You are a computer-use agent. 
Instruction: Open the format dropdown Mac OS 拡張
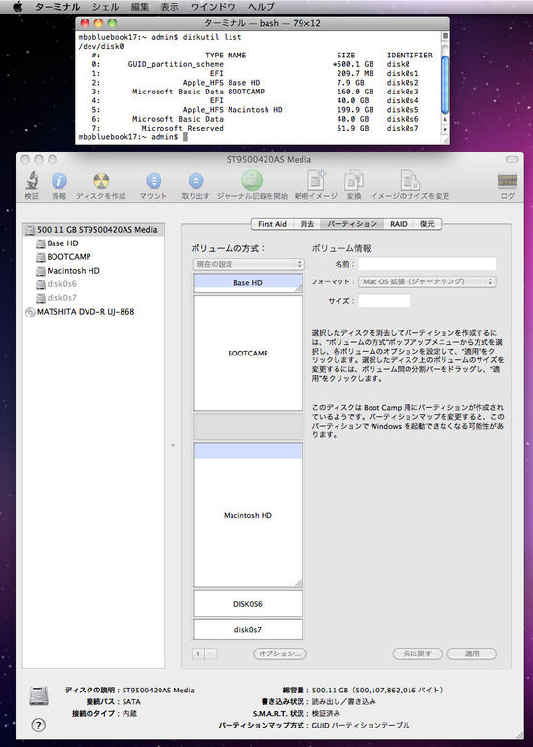click(427, 281)
